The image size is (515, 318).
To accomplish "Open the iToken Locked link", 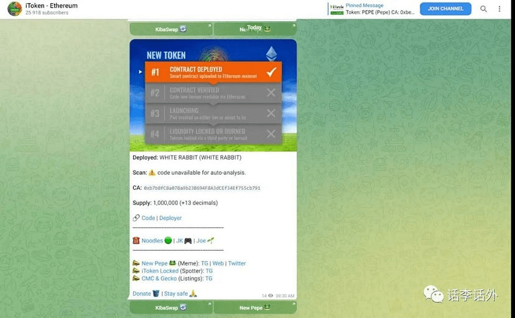I will (x=160, y=271).
